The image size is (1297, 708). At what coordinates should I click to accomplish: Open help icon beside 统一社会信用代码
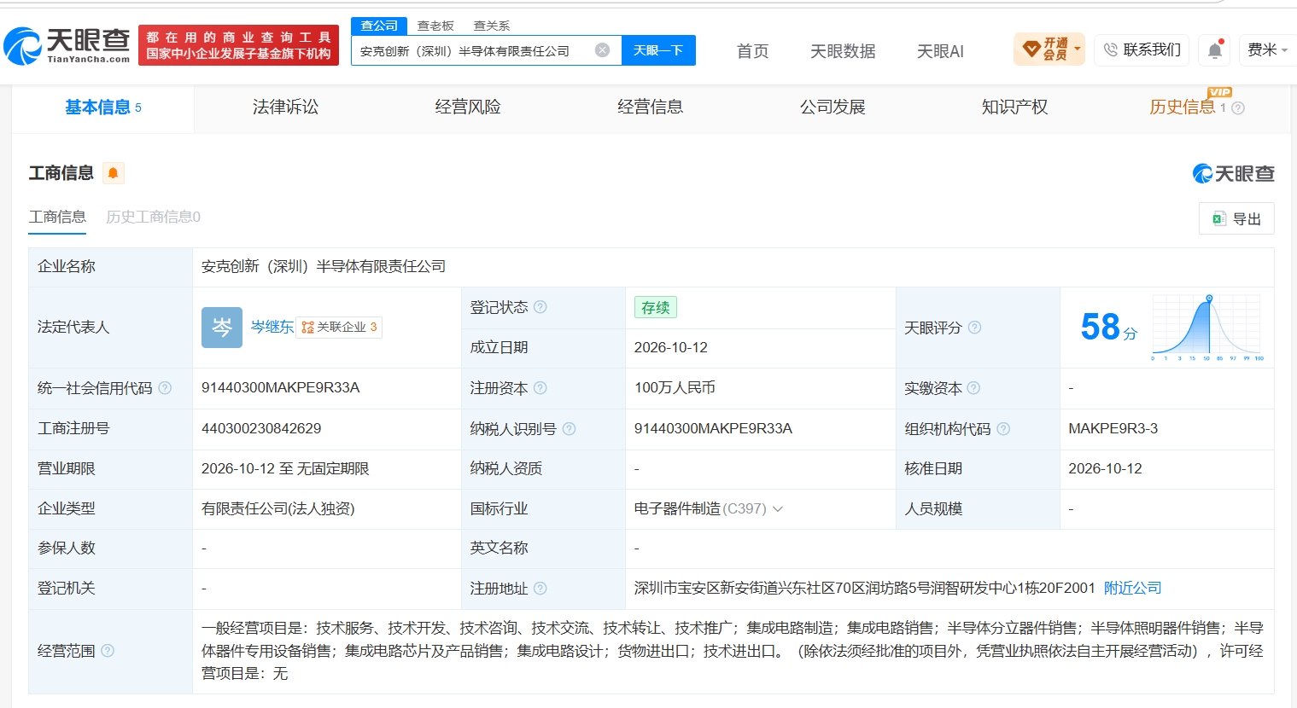pyautogui.click(x=165, y=388)
